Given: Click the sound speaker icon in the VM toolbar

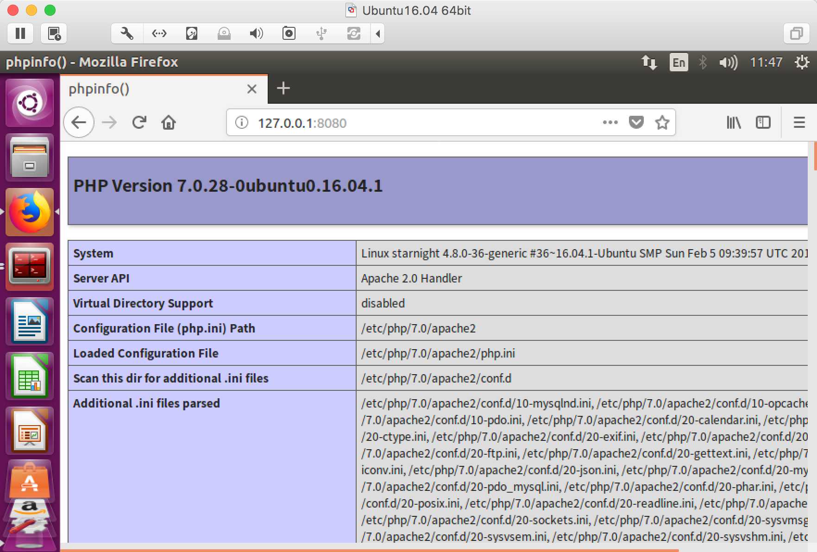Looking at the screenshot, I should coord(256,33).
